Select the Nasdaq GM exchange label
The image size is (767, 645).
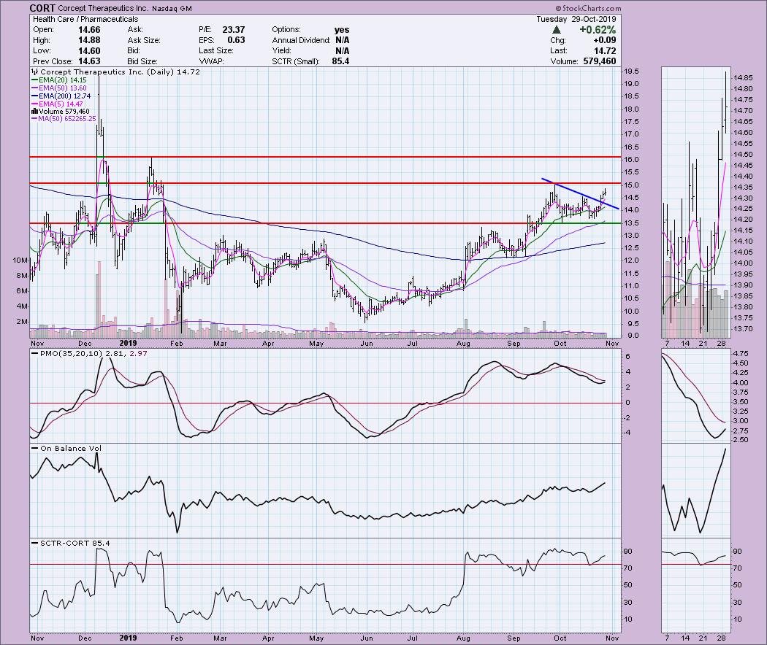(x=172, y=9)
